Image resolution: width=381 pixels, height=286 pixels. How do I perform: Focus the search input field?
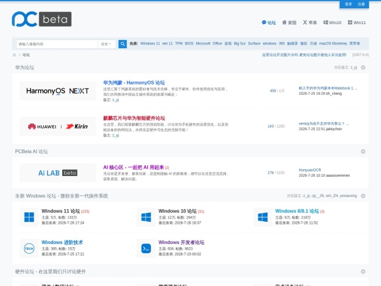click(x=57, y=44)
